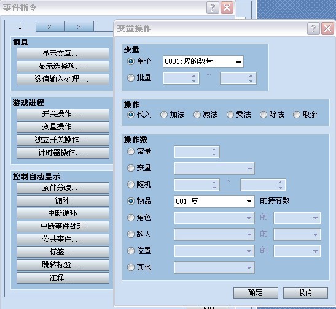Open 变量操作... command button
Viewport: 336px width, 309px height.
pos(63,127)
